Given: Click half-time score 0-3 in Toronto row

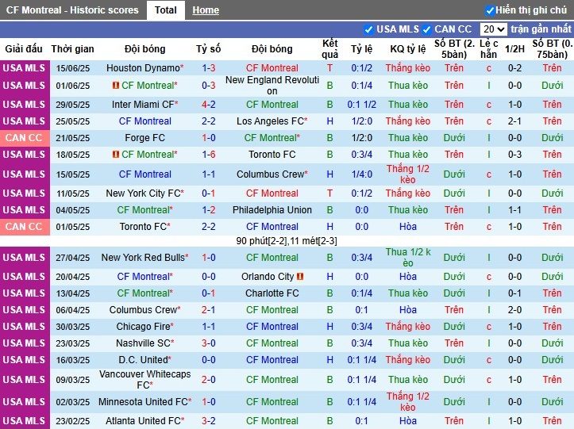Looking at the screenshot, I should (514, 155).
